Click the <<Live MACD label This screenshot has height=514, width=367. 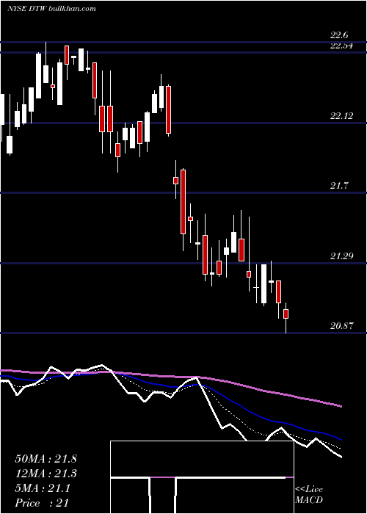309,495
